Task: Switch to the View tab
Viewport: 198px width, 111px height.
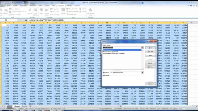Action: pyautogui.click(x=53, y=6)
